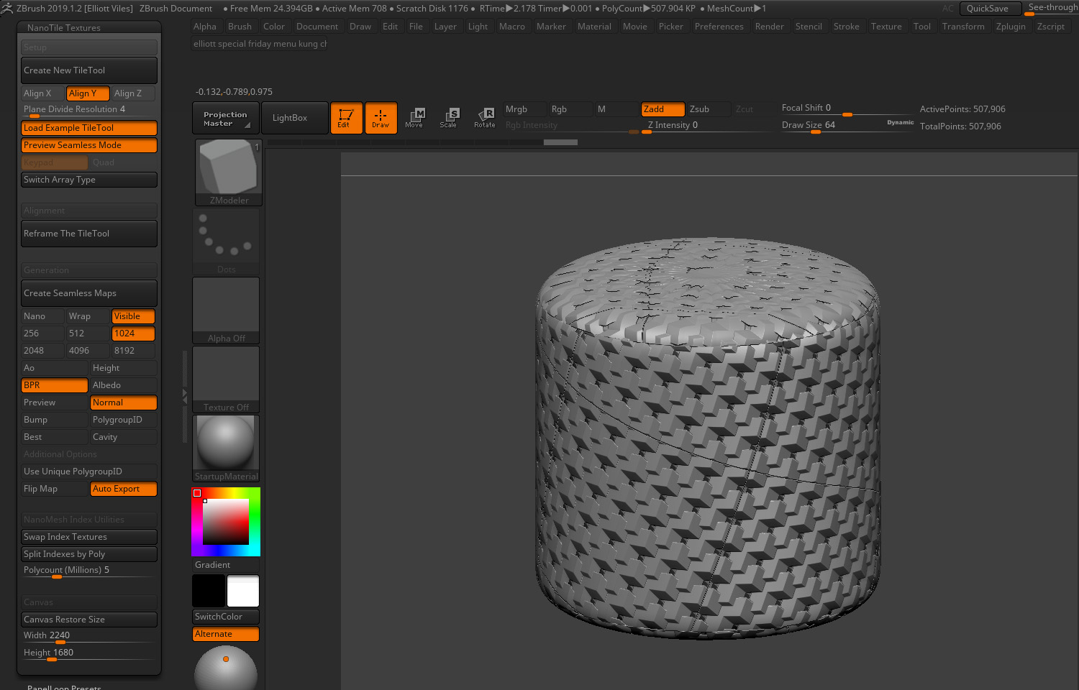
Task: Switch to the Rotate tool
Action: tap(485, 118)
